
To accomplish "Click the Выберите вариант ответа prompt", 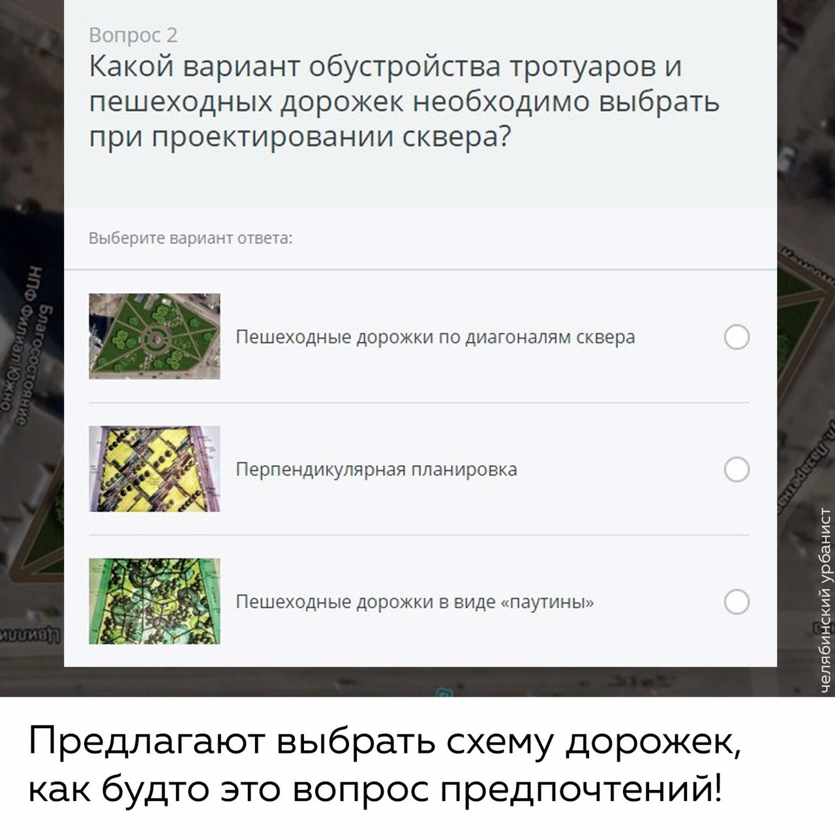I will [x=190, y=238].
